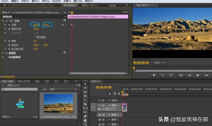Click Set Marker button in program monitor
Screen dimensions: 212x126
[x=154, y=76]
